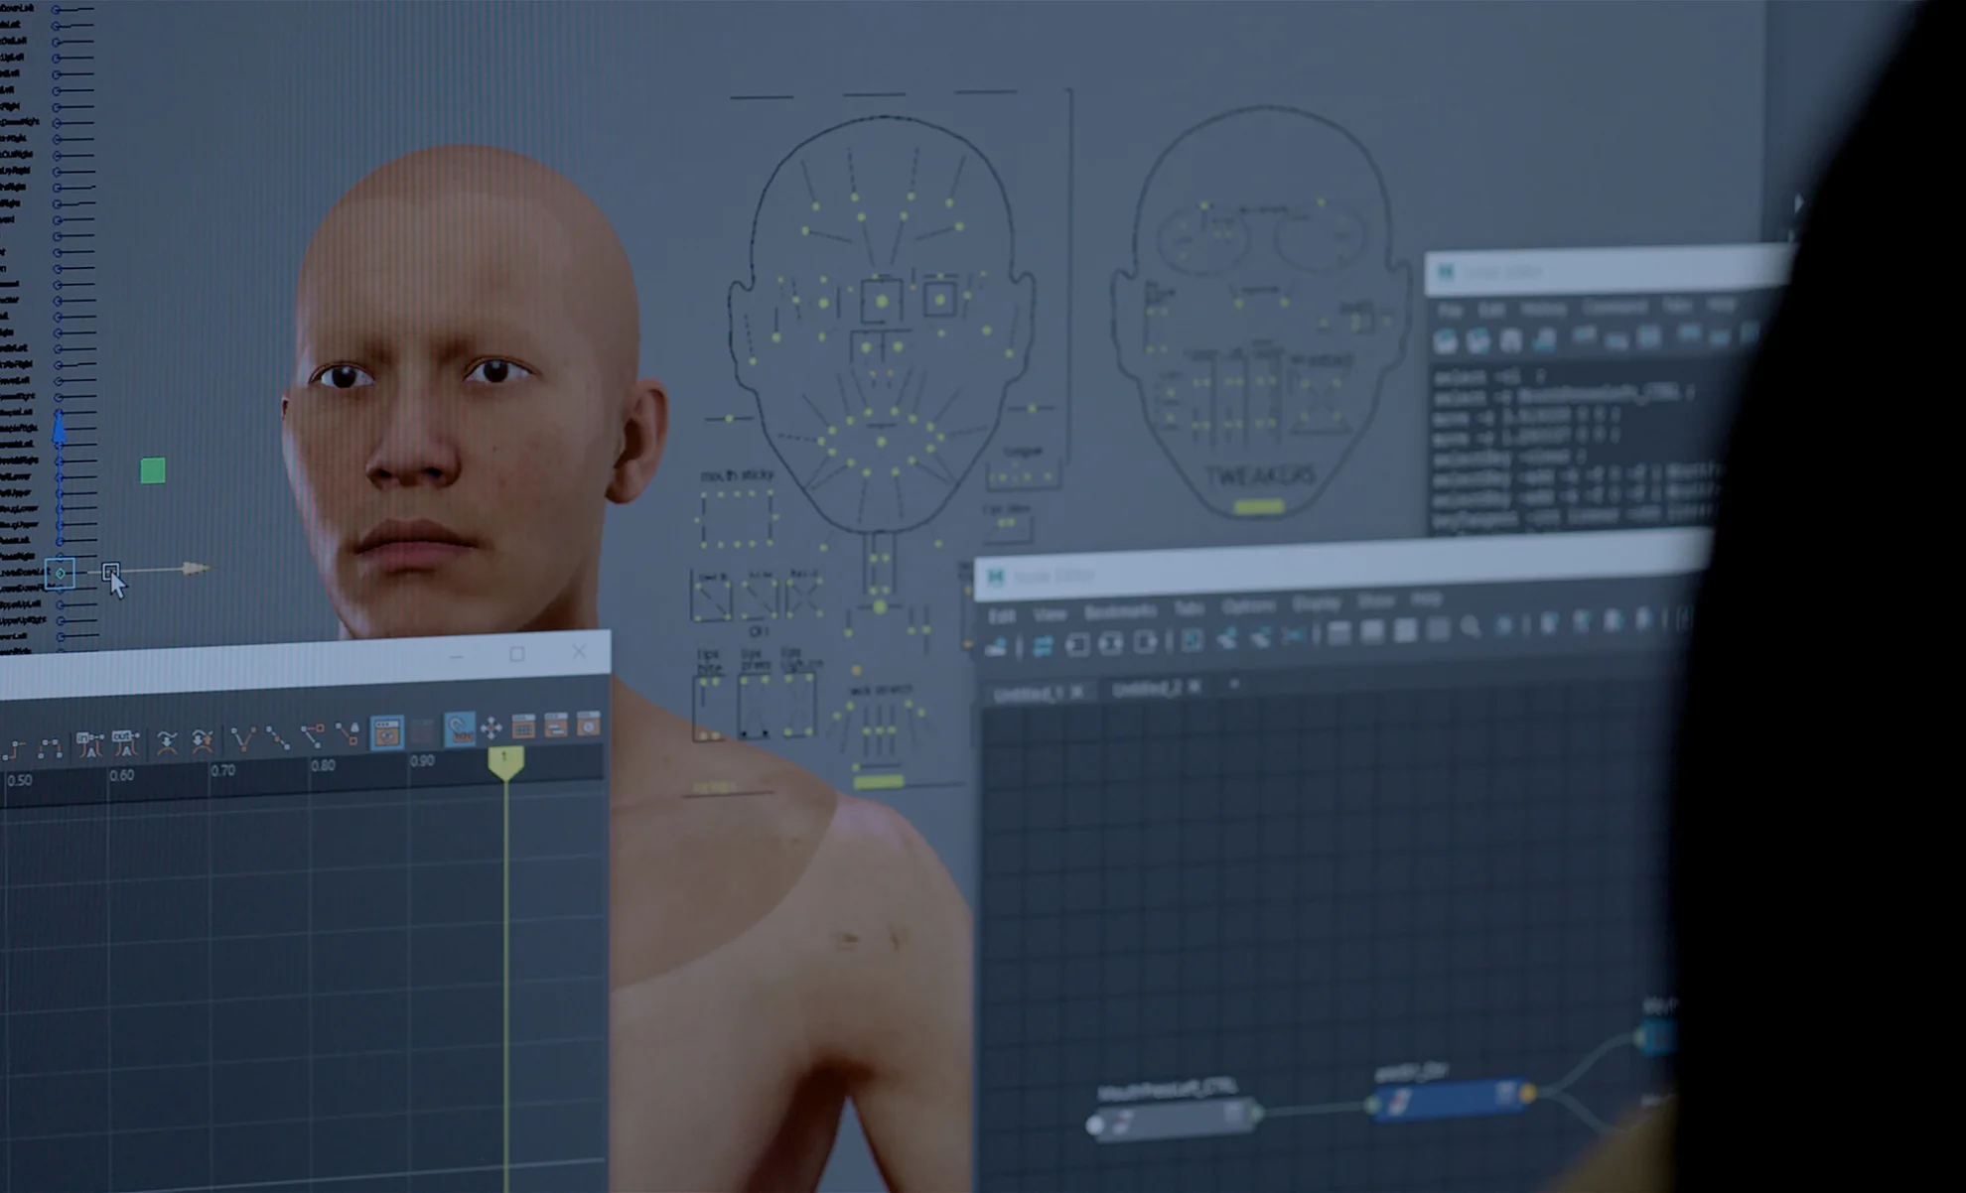Select the auto out-tangent tool

click(x=125, y=742)
